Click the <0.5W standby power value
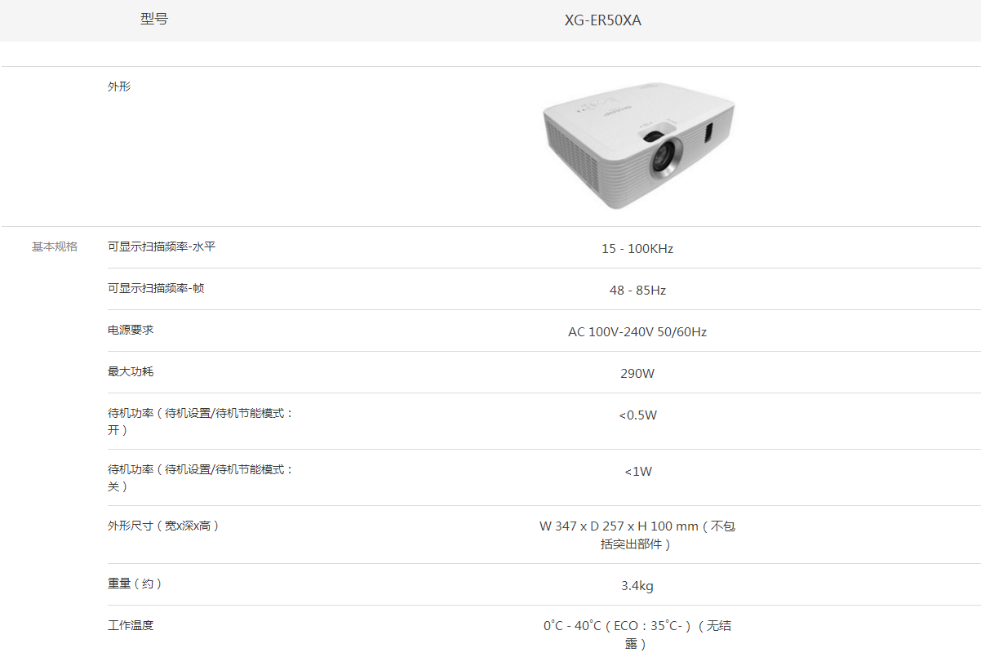 click(x=637, y=415)
